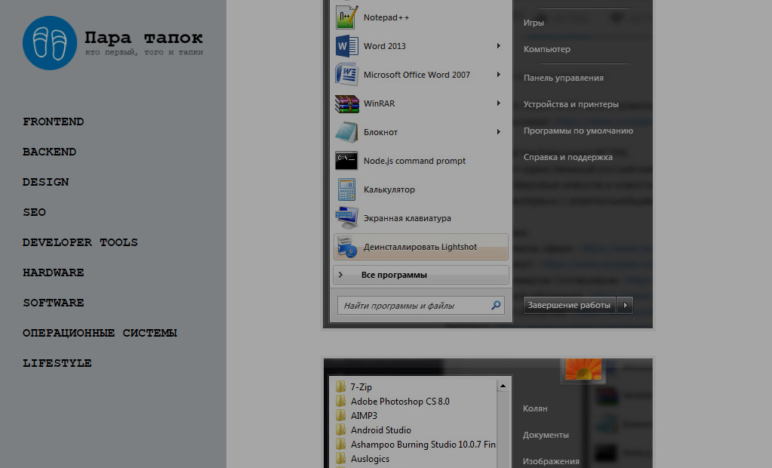Expand Word 2013 submenu arrow

pos(499,46)
